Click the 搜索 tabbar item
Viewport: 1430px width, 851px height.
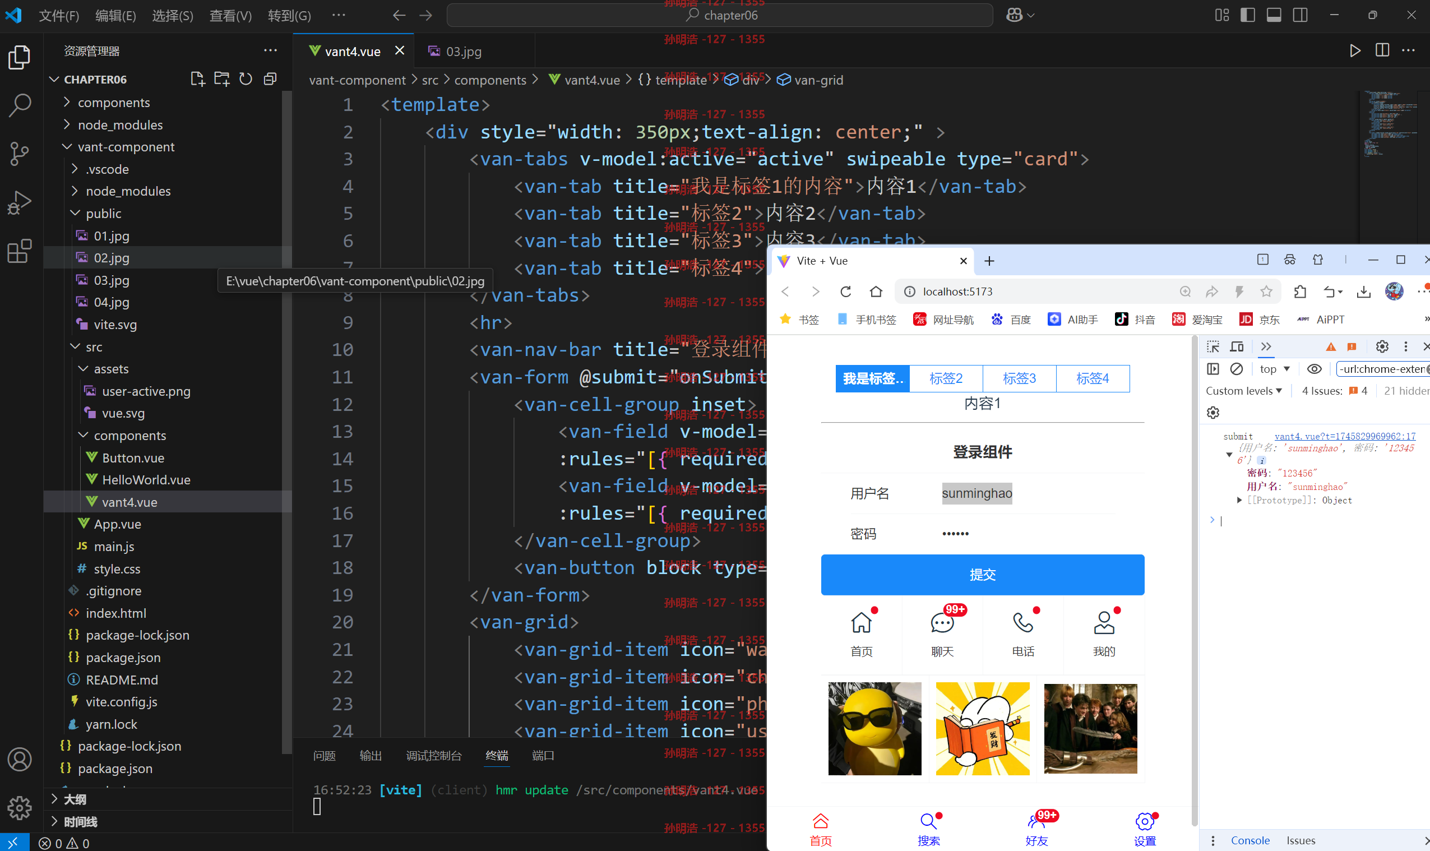[928, 829]
